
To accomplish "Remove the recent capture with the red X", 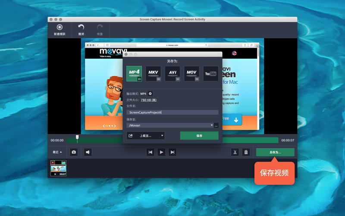I will (53, 163).
